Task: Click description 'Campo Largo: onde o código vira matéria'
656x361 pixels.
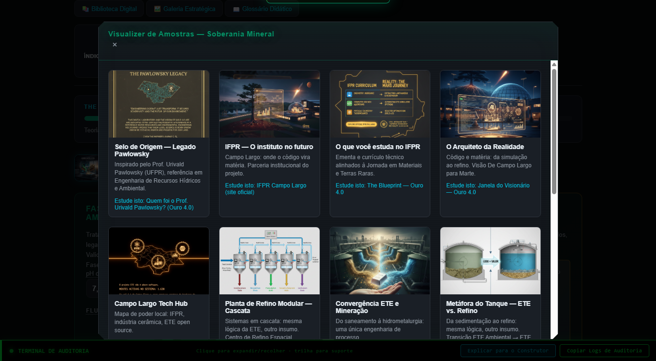Action: point(267,165)
